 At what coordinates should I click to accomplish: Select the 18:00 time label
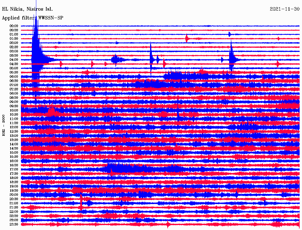(x=14, y=178)
